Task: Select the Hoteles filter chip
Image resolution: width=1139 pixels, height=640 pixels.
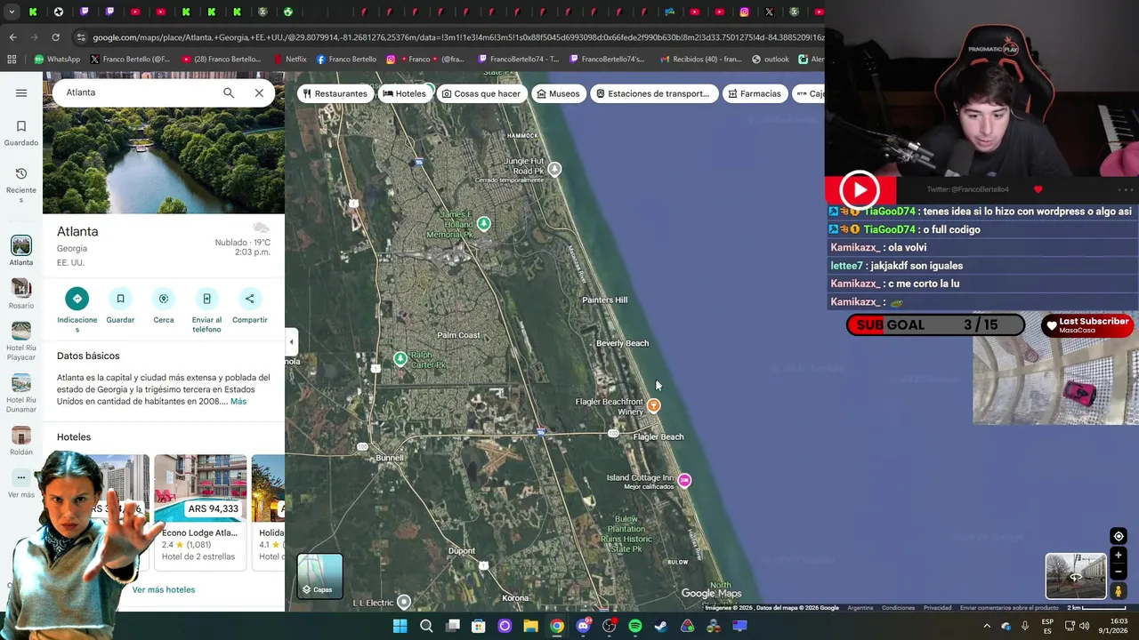Action: tap(405, 93)
